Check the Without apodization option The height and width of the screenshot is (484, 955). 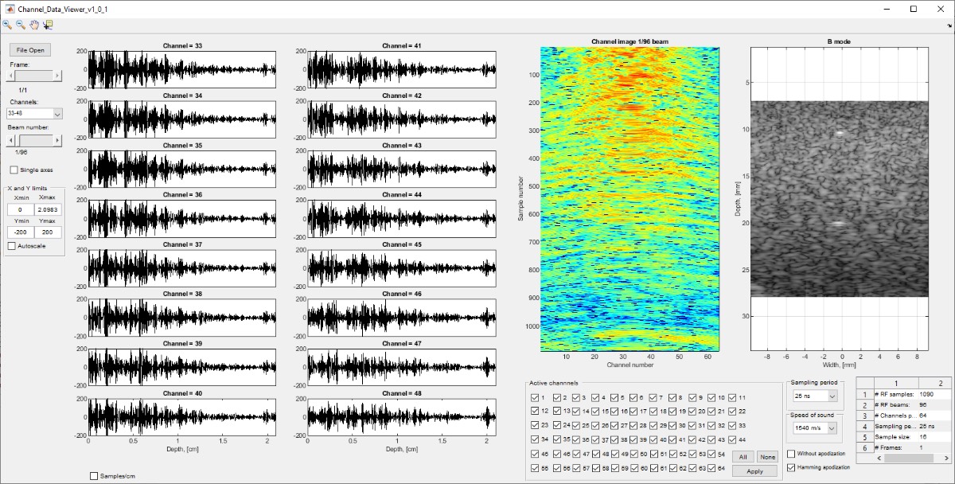[791, 454]
